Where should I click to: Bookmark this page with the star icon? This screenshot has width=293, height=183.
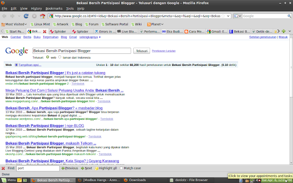(x=223, y=16)
